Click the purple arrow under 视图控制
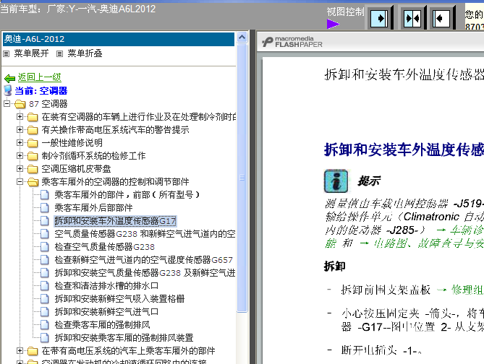Screen dimensions: 484x364 (x=333, y=24)
